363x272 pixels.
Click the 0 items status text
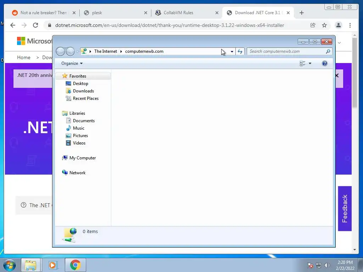(x=90, y=231)
